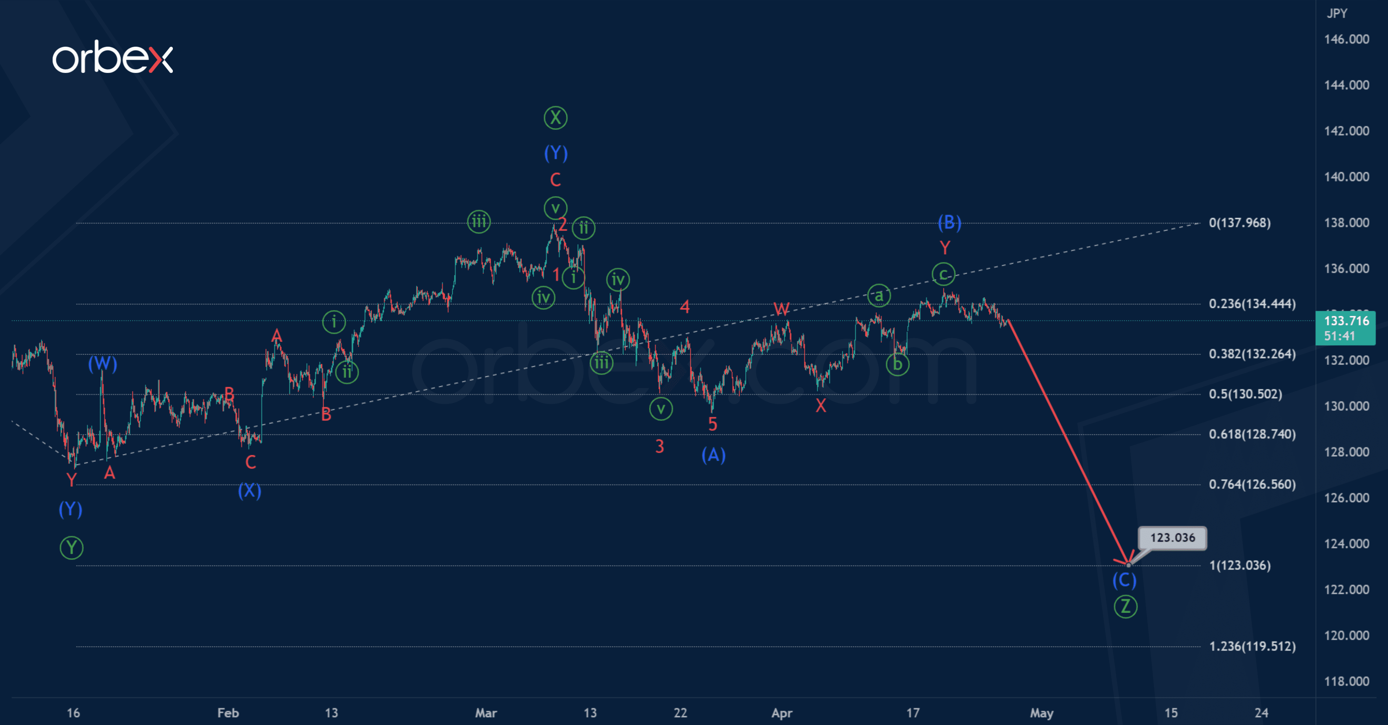Select the green circled a wave label
This screenshot has width=1388, height=725.
[x=879, y=296]
